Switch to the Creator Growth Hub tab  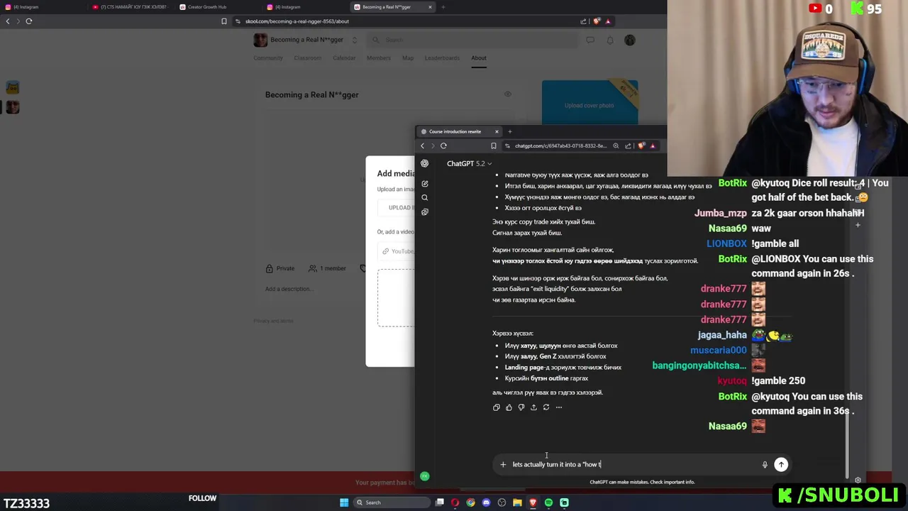point(207,7)
